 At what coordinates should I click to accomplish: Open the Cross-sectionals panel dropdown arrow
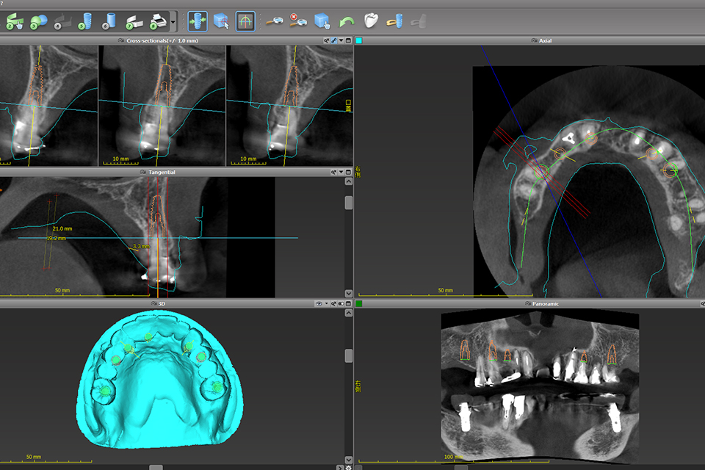tap(341, 40)
